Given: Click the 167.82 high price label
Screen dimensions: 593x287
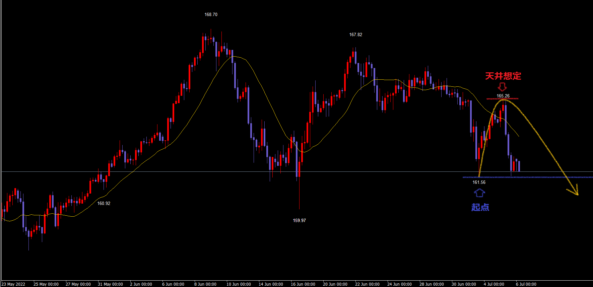Looking at the screenshot, I should [355, 35].
